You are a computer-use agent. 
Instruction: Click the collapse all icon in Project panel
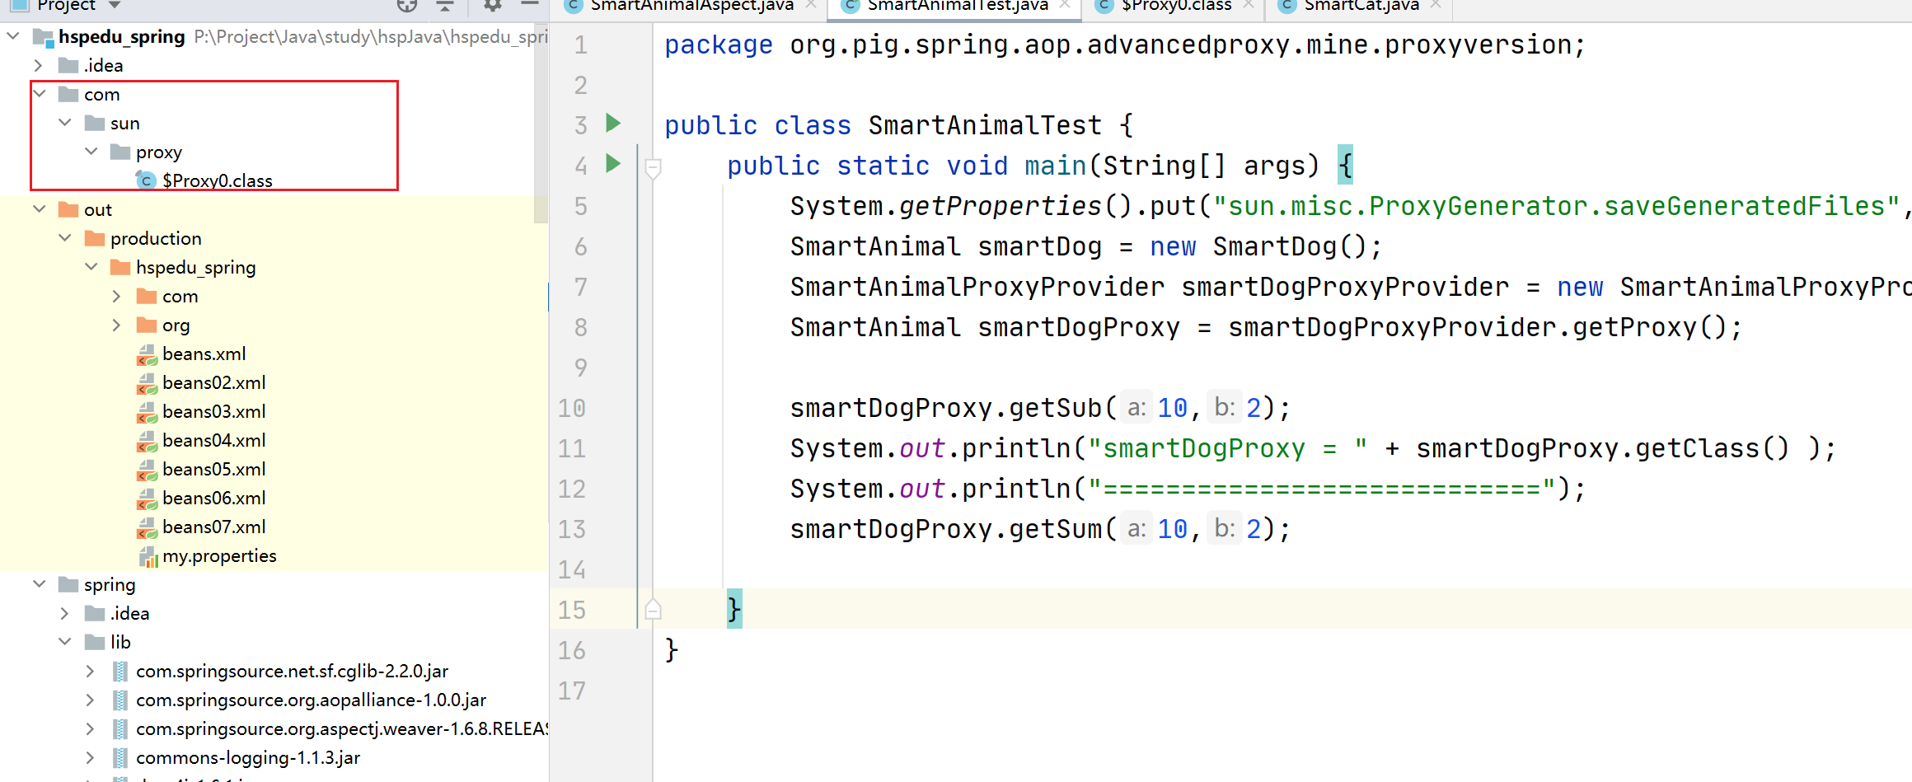(445, 5)
